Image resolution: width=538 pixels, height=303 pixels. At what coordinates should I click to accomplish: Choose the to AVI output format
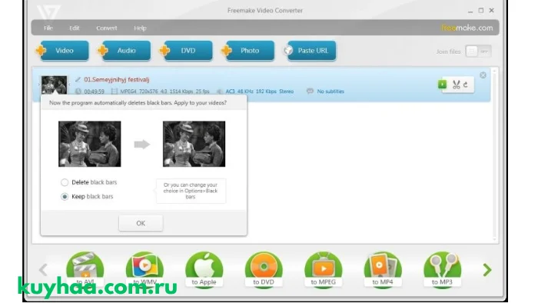click(x=85, y=270)
